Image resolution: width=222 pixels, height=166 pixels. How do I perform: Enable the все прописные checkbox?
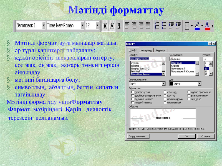(x=189, y=95)
